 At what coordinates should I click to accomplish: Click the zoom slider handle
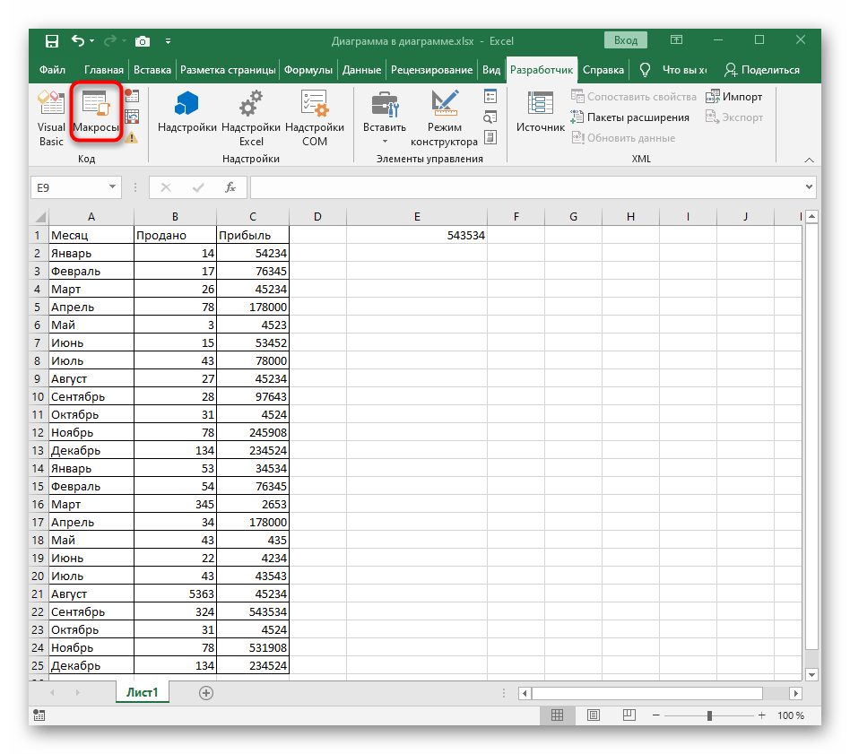tap(709, 716)
